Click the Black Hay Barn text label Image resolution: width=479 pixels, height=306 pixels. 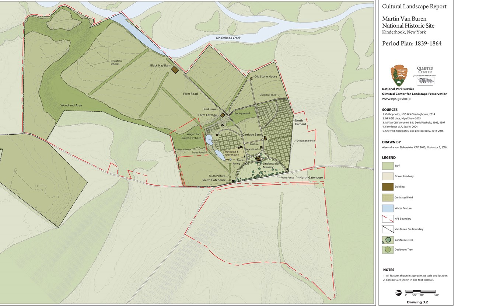[x=160, y=66]
